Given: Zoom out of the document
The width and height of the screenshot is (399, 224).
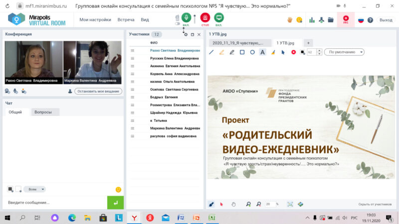Looking at the screenshot, I should 258,204.
